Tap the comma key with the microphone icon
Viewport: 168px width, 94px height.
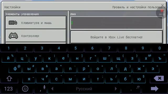click(41, 89)
